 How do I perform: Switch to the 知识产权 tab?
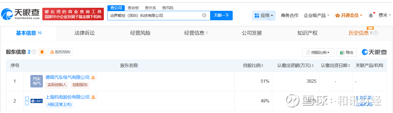307,33
